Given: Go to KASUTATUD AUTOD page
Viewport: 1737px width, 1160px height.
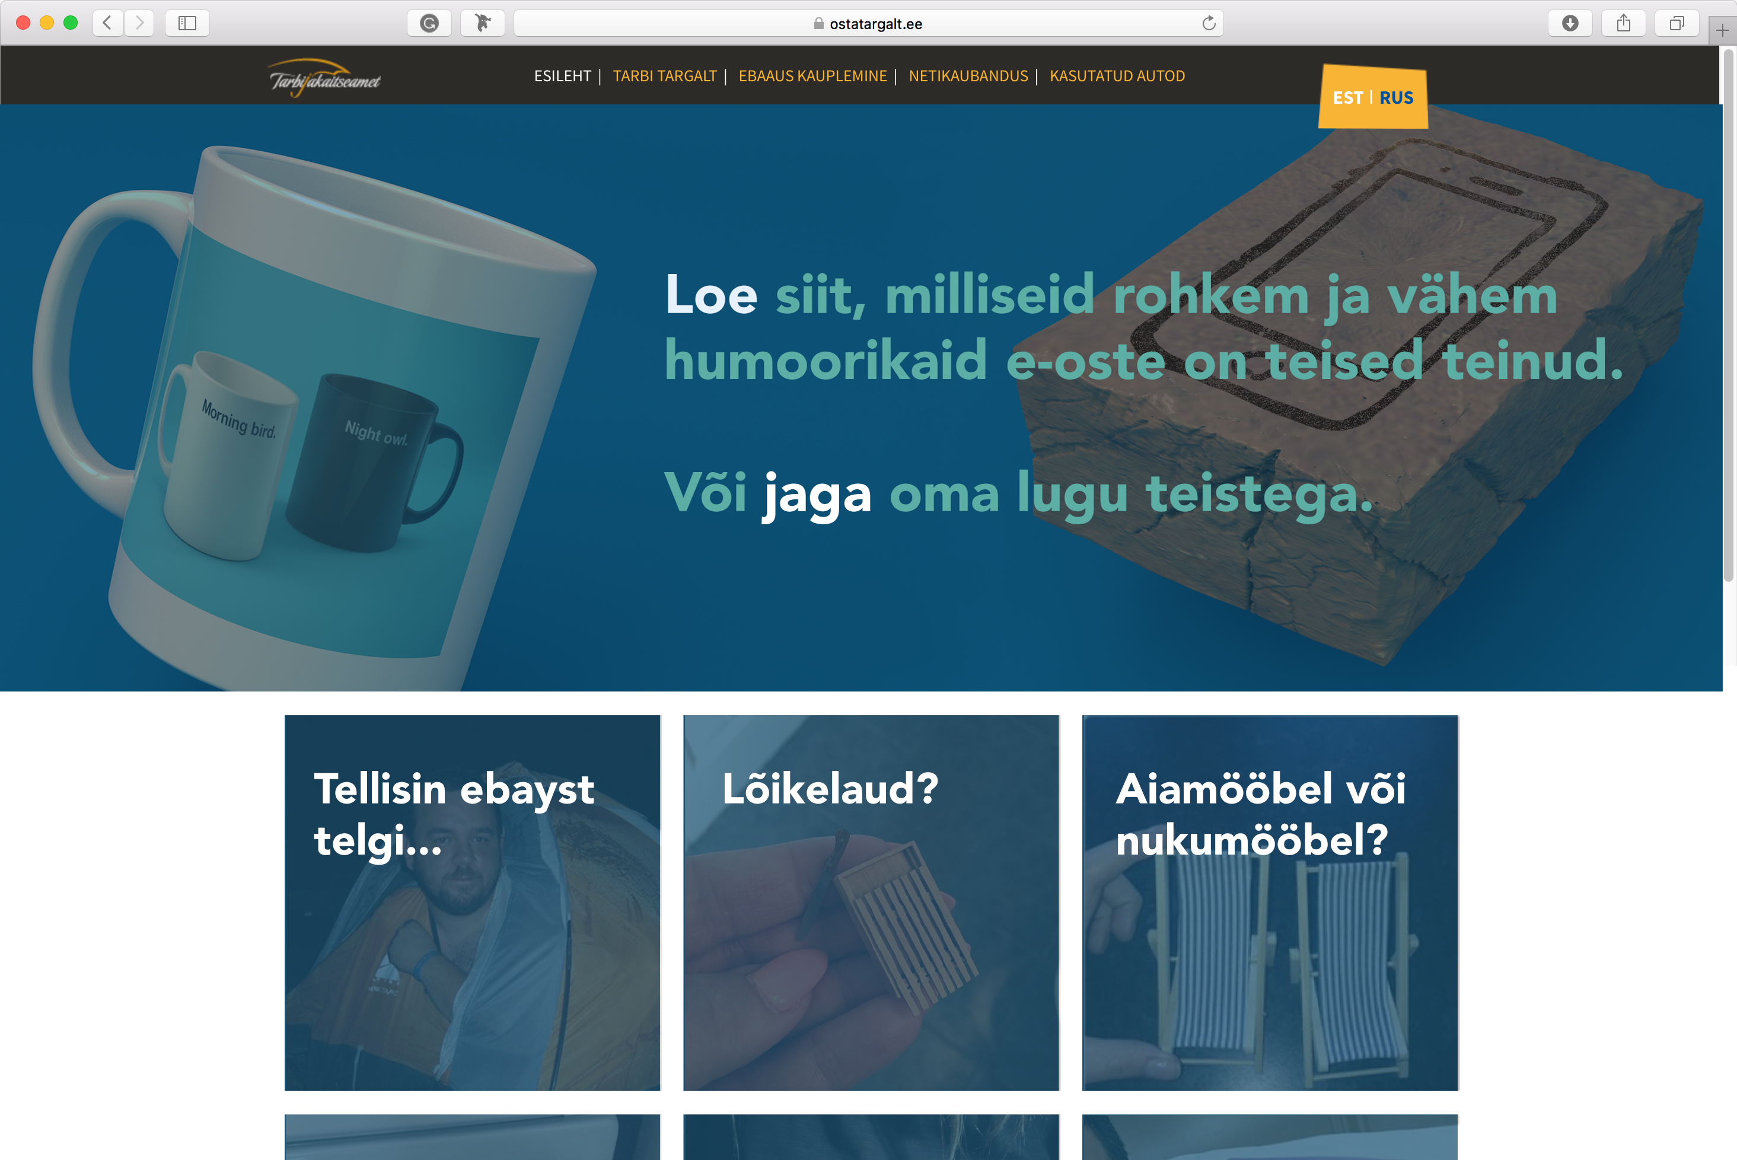Looking at the screenshot, I should pyautogui.click(x=1116, y=76).
